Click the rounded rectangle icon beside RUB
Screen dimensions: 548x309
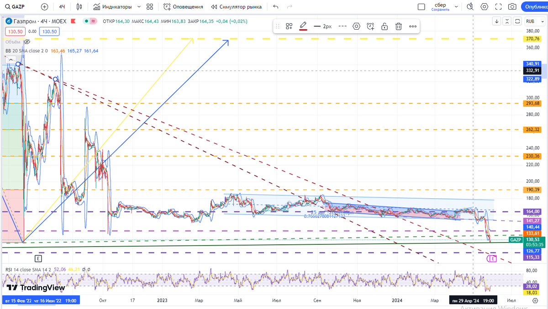[x=517, y=21]
